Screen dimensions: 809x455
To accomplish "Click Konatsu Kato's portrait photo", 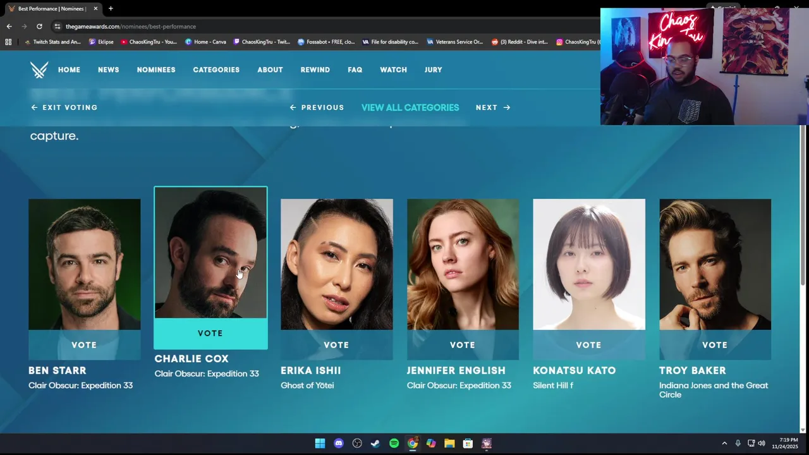I will tap(588, 264).
